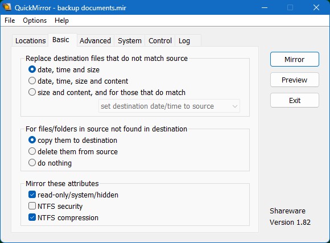The width and height of the screenshot is (330, 243).
Task: Open the Options menu
Action: [35, 20]
